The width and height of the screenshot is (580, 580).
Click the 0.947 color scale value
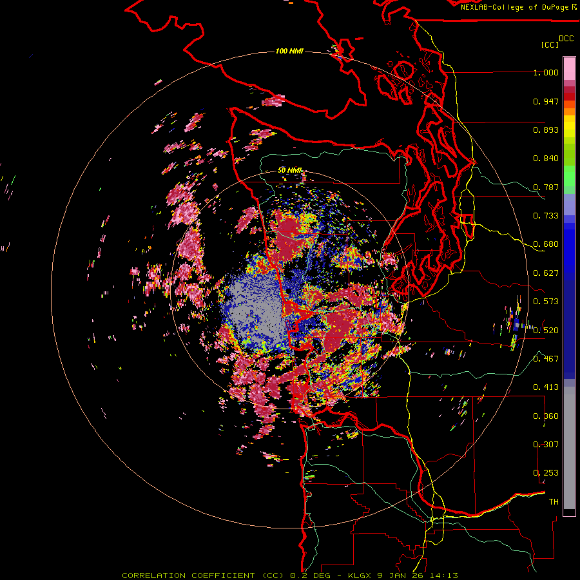click(x=546, y=101)
